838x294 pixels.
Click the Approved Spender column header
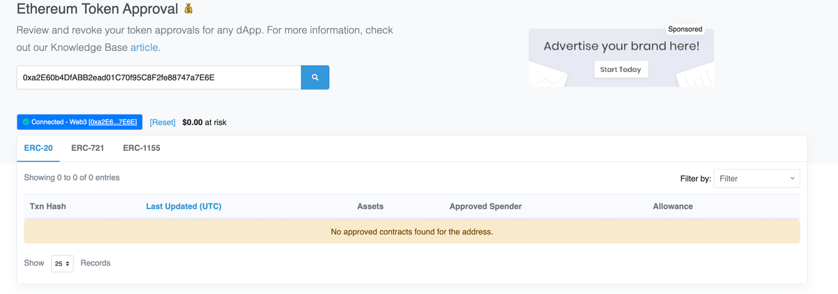pyautogui.click(x=485, y=207)
